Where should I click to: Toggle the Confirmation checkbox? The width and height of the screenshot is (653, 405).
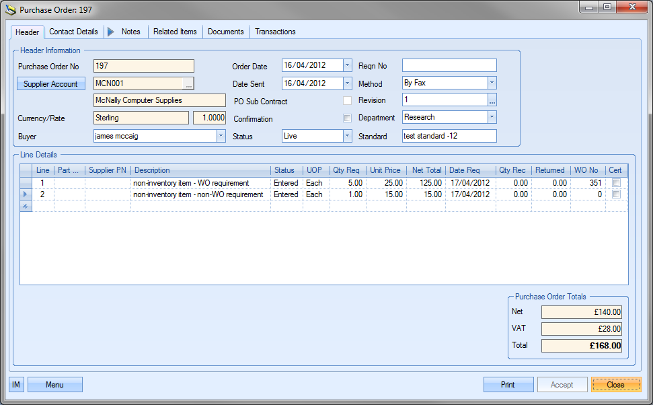pos(347,118)
